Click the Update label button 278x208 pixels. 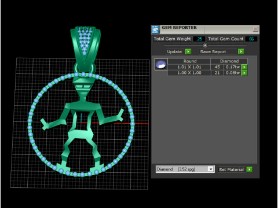tap(174, 51)
